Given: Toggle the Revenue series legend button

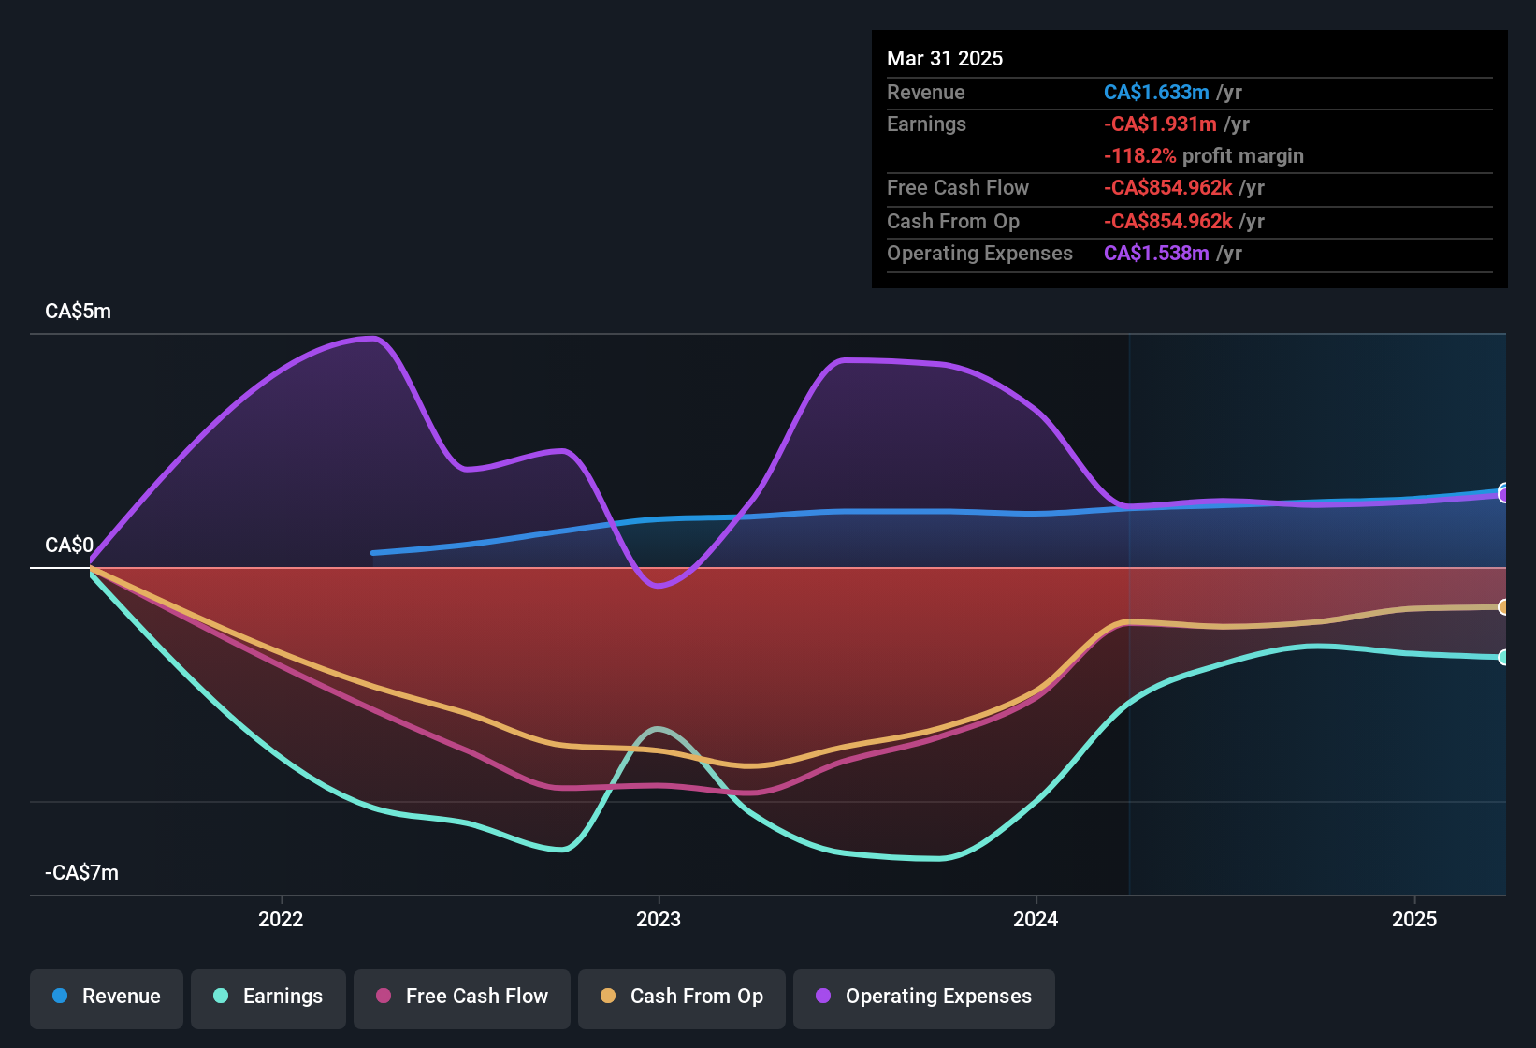Looking at the screenshot, I should pos(107,998).
